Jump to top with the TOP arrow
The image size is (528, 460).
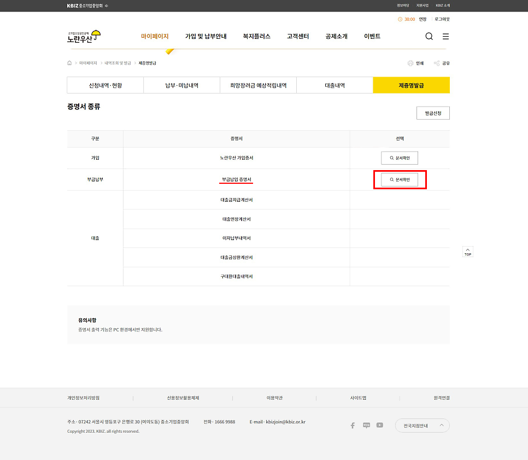468,252
